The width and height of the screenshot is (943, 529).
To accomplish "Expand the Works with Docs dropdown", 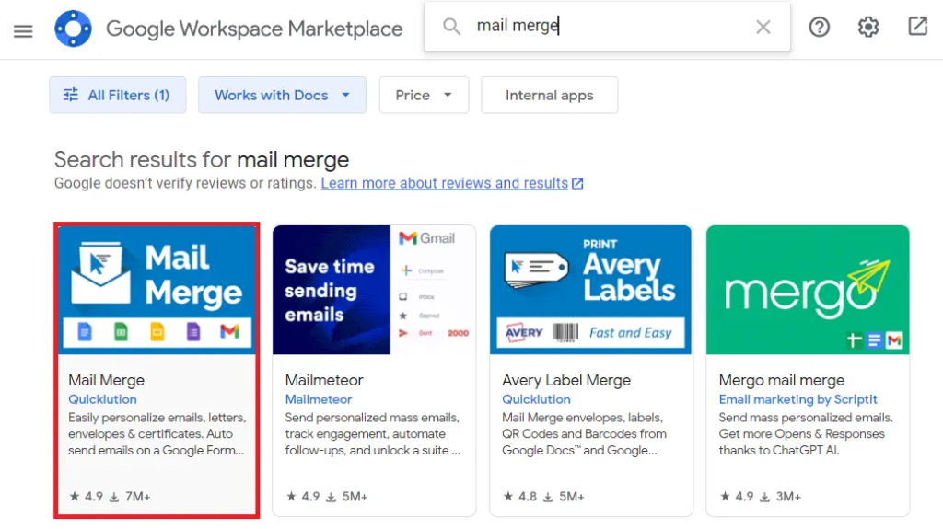I will 282,95.
